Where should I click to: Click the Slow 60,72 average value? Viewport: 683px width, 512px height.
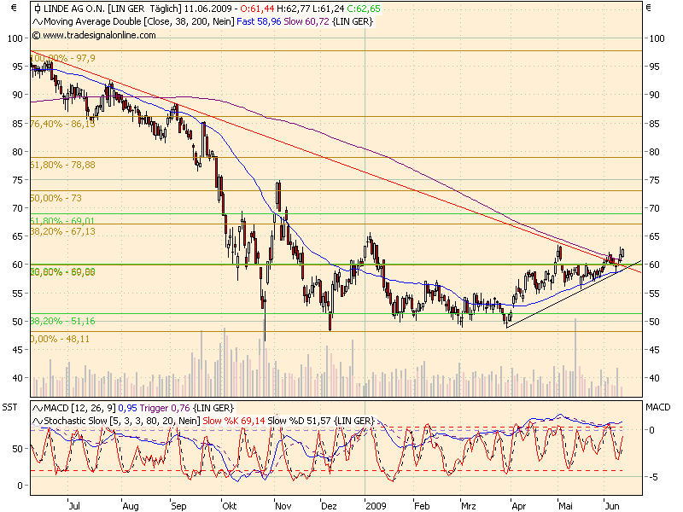coord(306,22)
